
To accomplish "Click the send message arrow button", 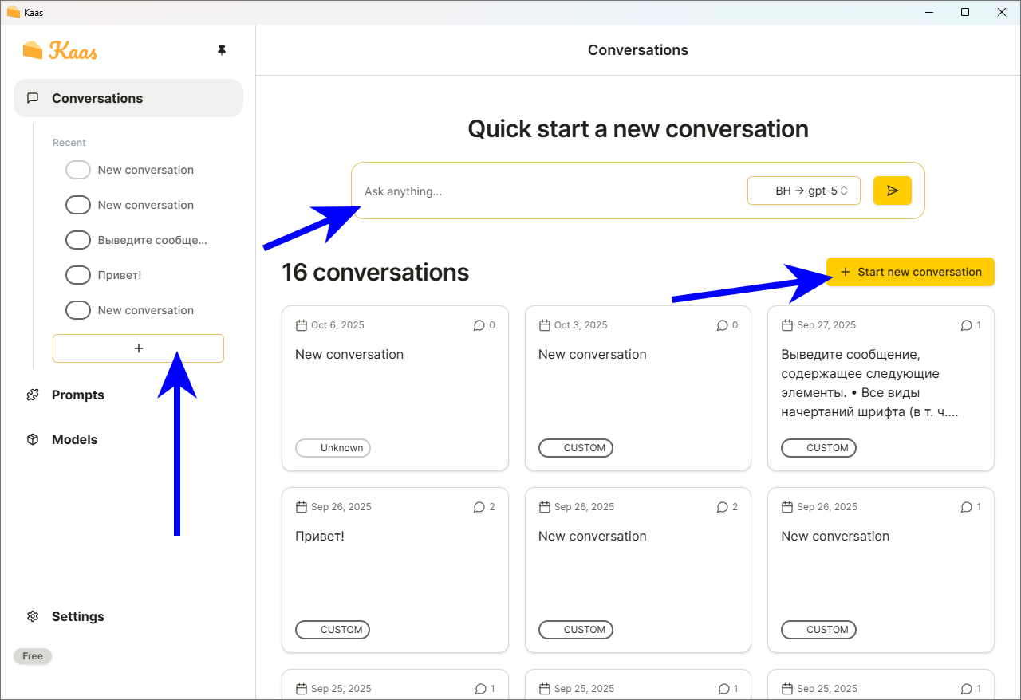I will point(892,191).
